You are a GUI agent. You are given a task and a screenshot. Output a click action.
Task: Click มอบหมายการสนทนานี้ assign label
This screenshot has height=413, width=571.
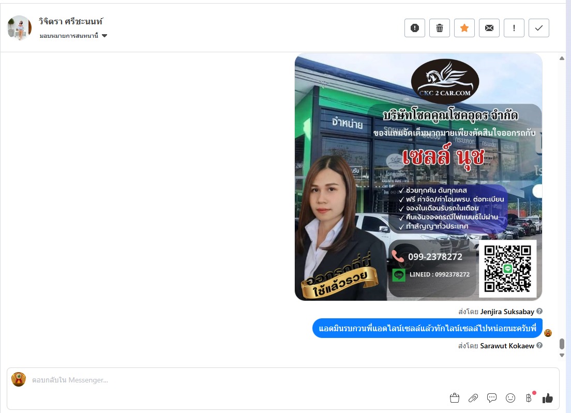pyautogui.click(x=69, y=36)
